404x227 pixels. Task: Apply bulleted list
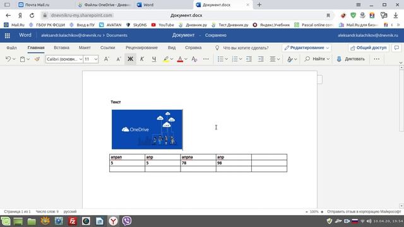pos(220,59)
